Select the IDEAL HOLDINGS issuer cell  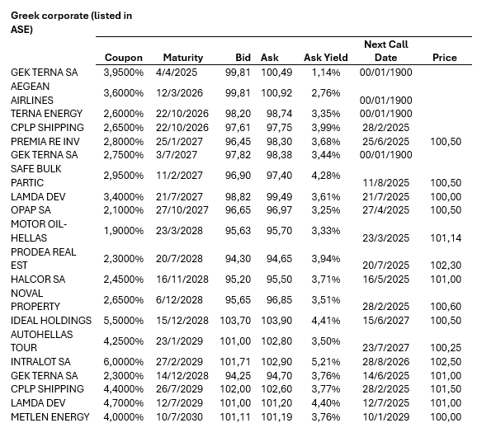tap(51, 320)
